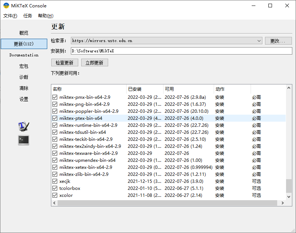This screenshot has width=296, height=233.
Task: Open the 文件(F) menu
Action: pyautogui.click(x=10, y=16)
